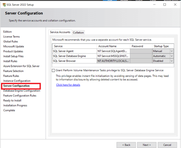Select the Complete step
The height and width of the screenshot is (148, 181).
pos(9,110)
